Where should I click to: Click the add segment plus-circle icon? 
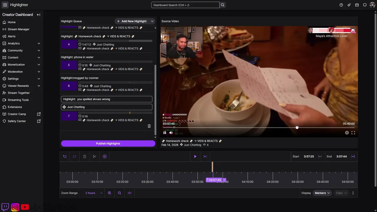pyautogui.click(x=105, y=156)
